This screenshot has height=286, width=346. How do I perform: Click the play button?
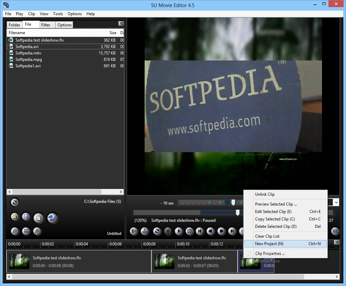tap(178, 231)
